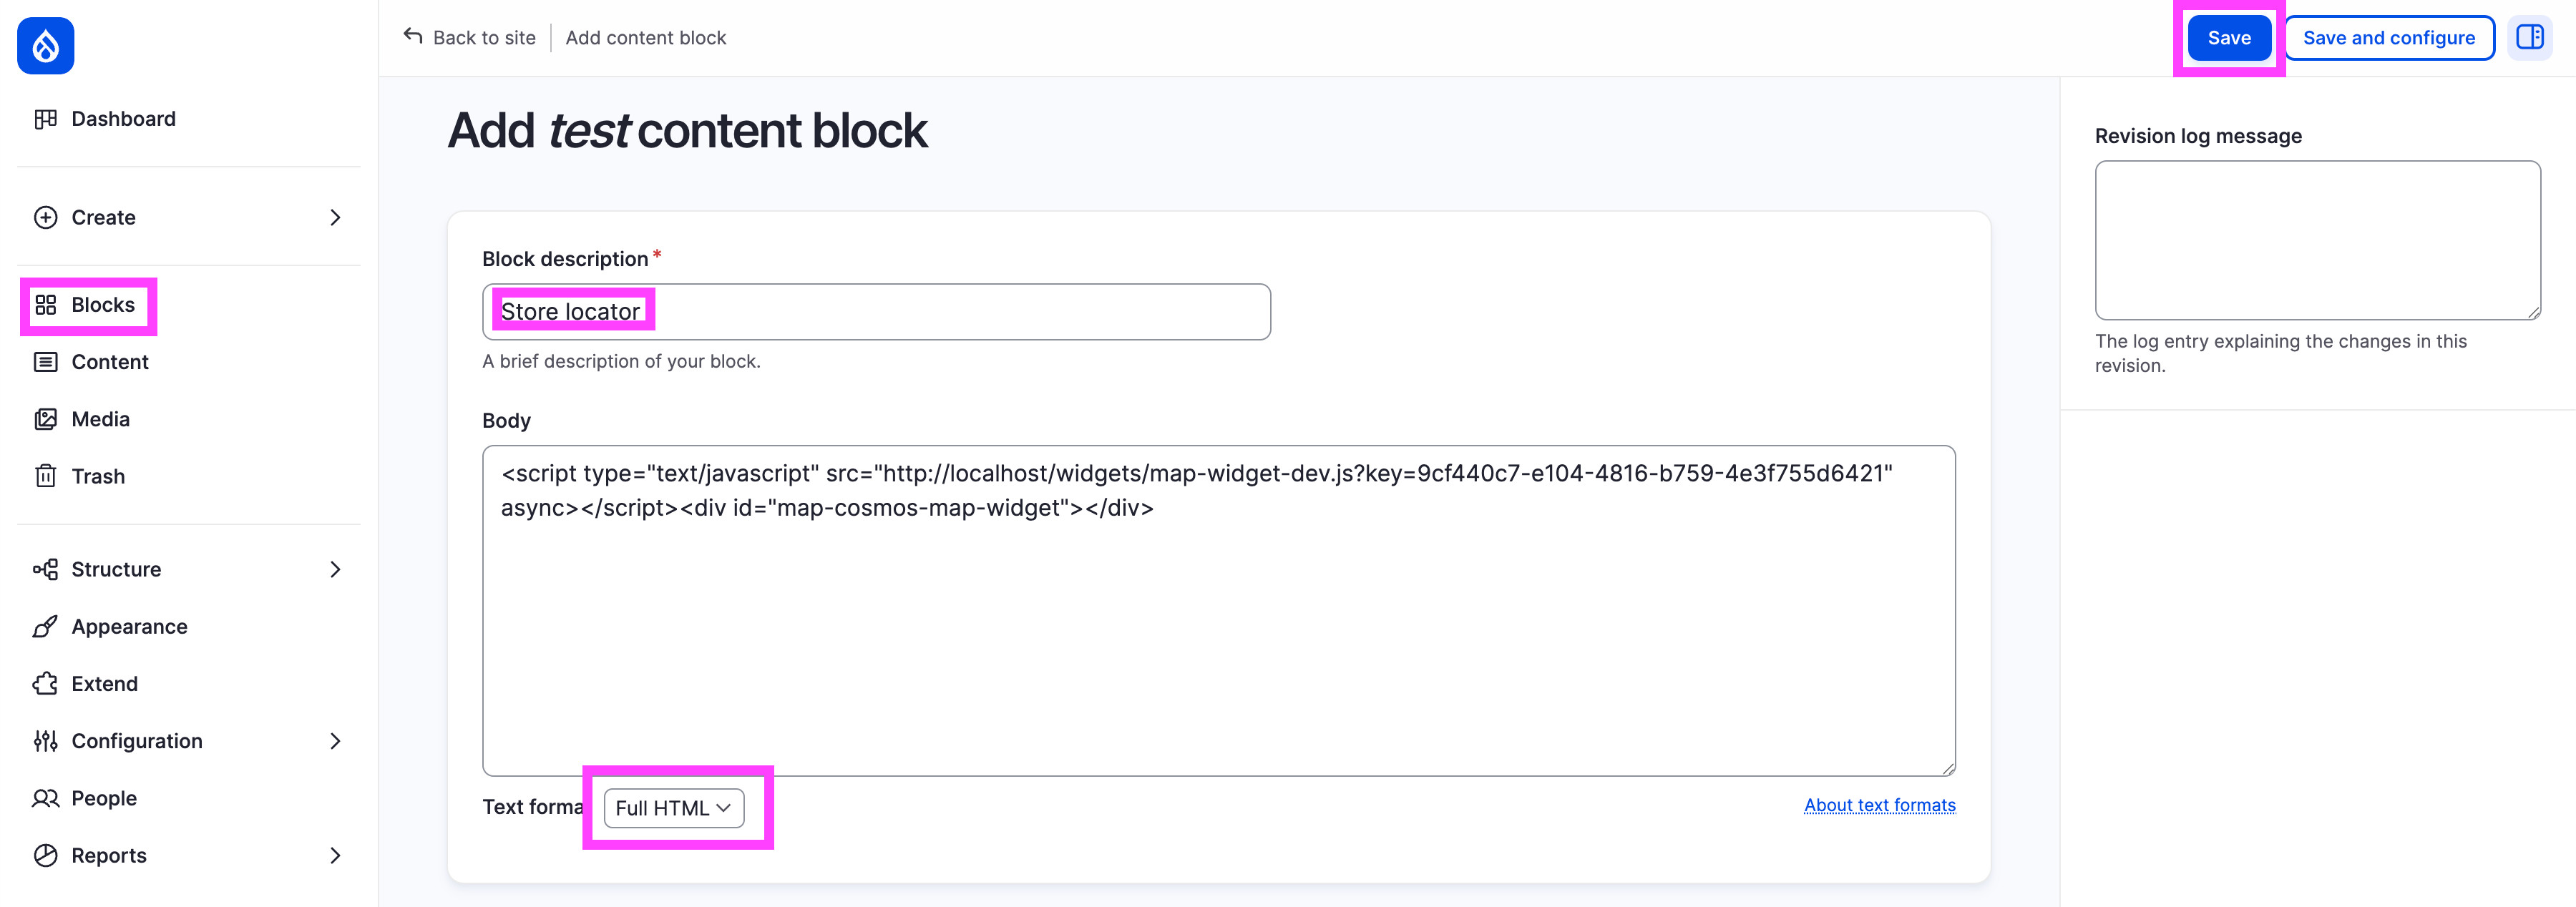Select Content in the sidebar menu
The height and width of the screenshot is (907, 2576).
(109, 362)
